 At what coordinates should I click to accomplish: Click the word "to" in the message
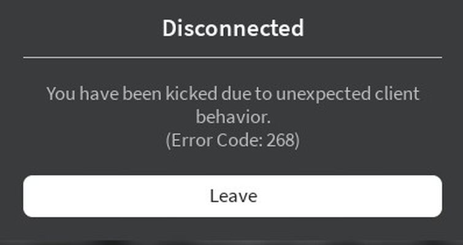click(264, 94)
